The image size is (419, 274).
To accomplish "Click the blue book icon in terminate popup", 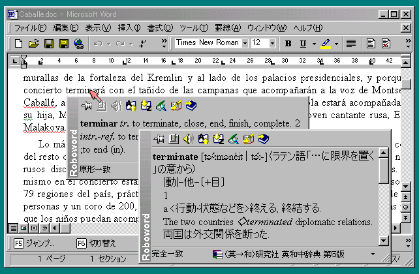I will (264, 139).
